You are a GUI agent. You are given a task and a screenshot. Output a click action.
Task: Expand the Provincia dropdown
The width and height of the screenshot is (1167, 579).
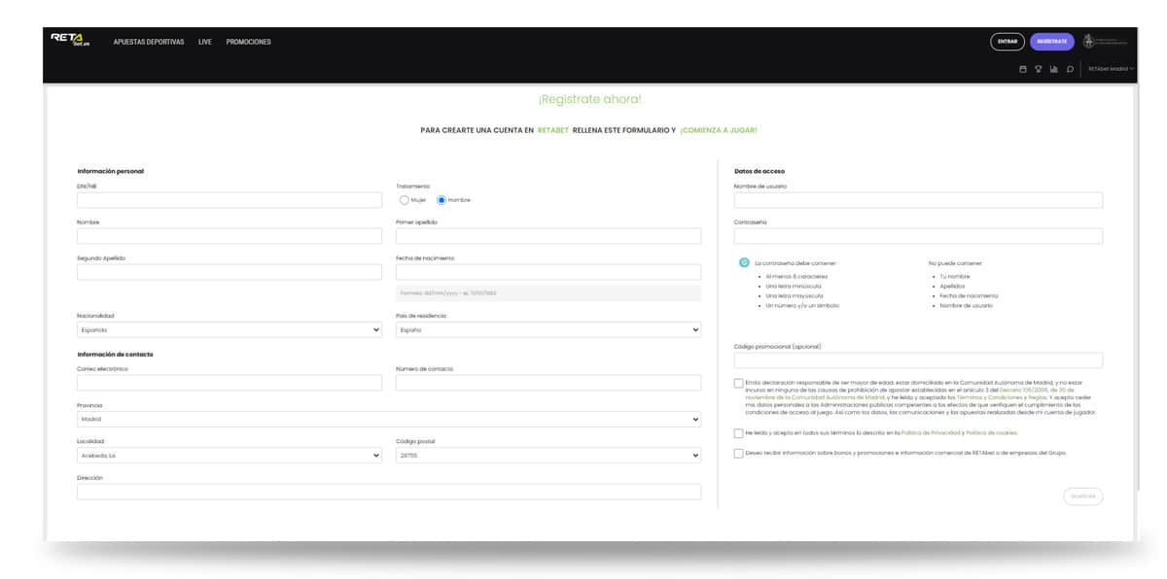pos(389,420)
